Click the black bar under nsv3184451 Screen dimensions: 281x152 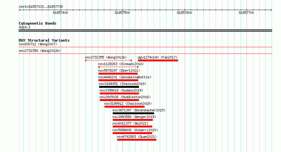119,87
